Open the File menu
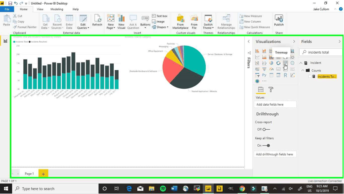This screenshot has height=194, width=344. click(x=7, y=9)
